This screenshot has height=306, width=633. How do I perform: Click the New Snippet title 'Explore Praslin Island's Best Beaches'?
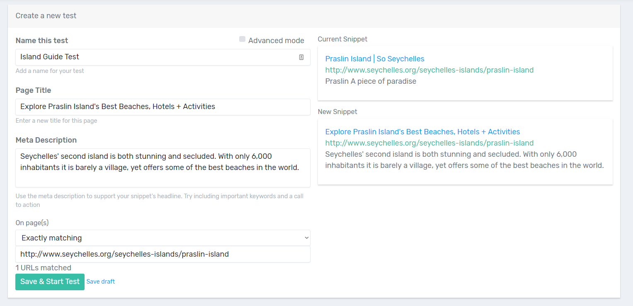coord(422,132)
